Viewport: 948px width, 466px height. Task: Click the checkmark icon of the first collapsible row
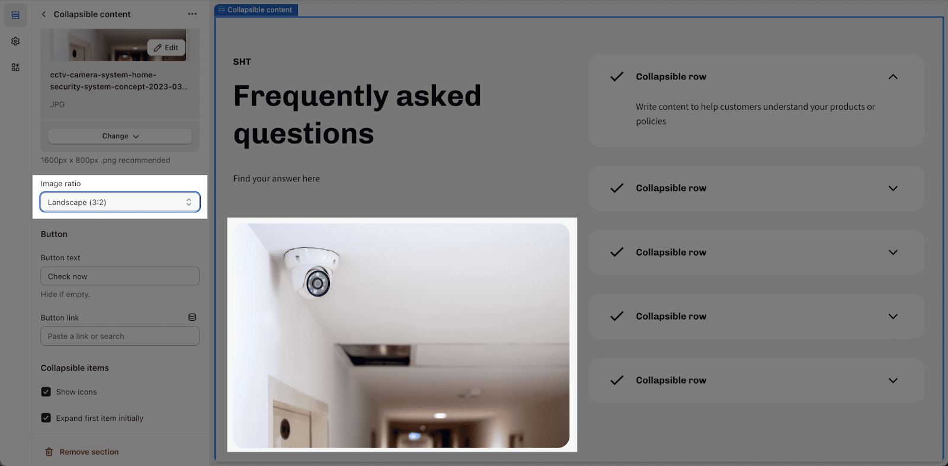[x=617, y=76]
